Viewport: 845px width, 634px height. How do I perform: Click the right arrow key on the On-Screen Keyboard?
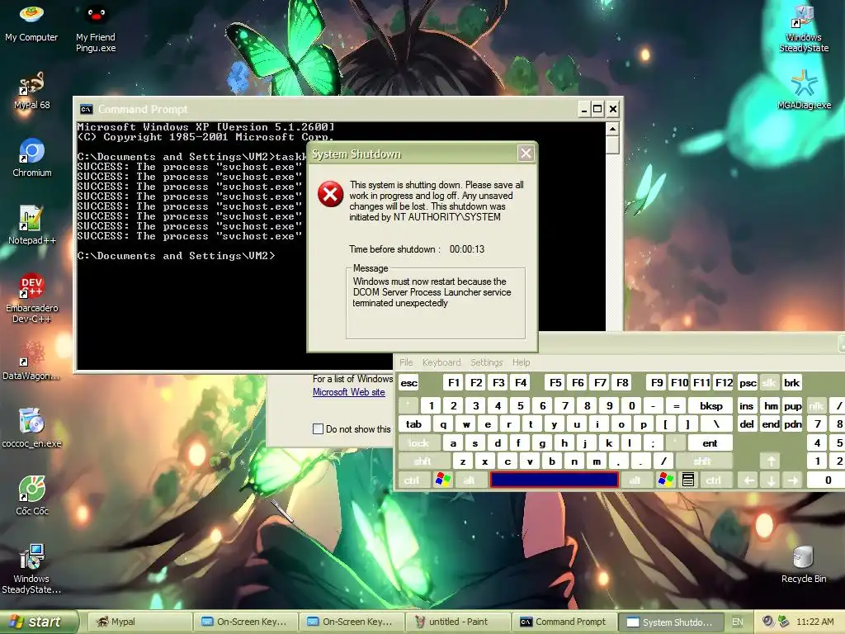pos(793,480)
